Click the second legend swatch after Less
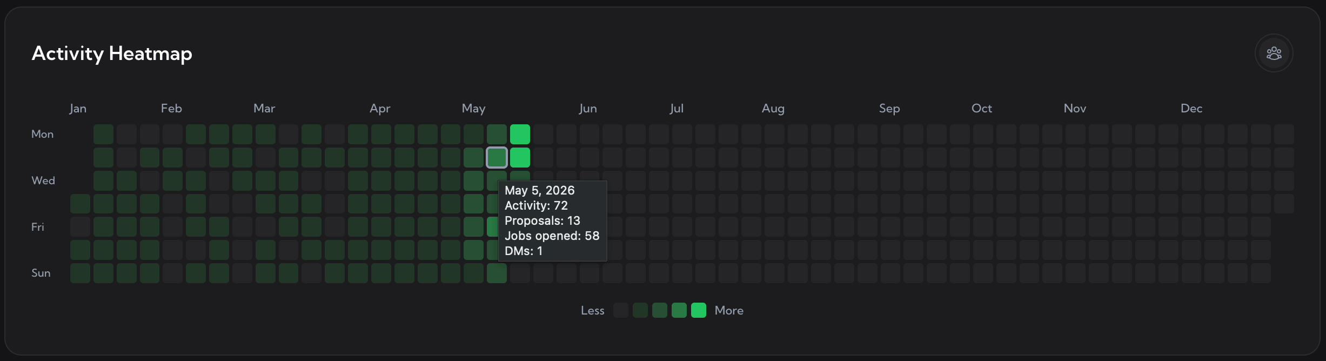1326x361 pixels. [640, 310]
